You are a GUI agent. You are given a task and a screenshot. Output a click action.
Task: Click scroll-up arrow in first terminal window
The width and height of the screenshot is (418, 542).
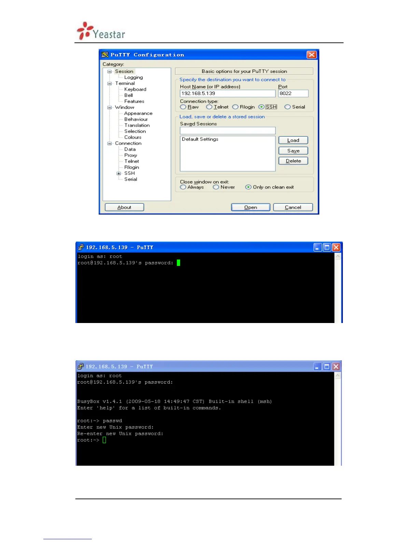pyautogui.click(x=338, y=256)
